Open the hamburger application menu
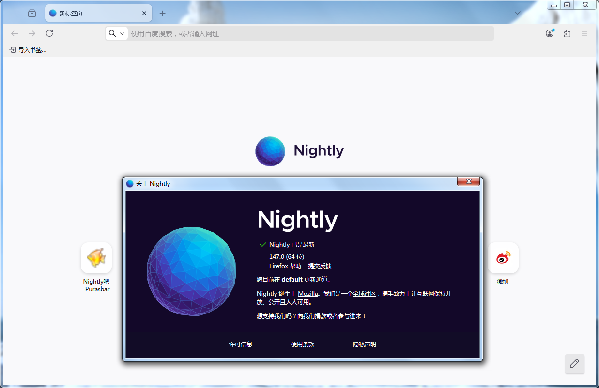599x388 pixels. [584, 33]
